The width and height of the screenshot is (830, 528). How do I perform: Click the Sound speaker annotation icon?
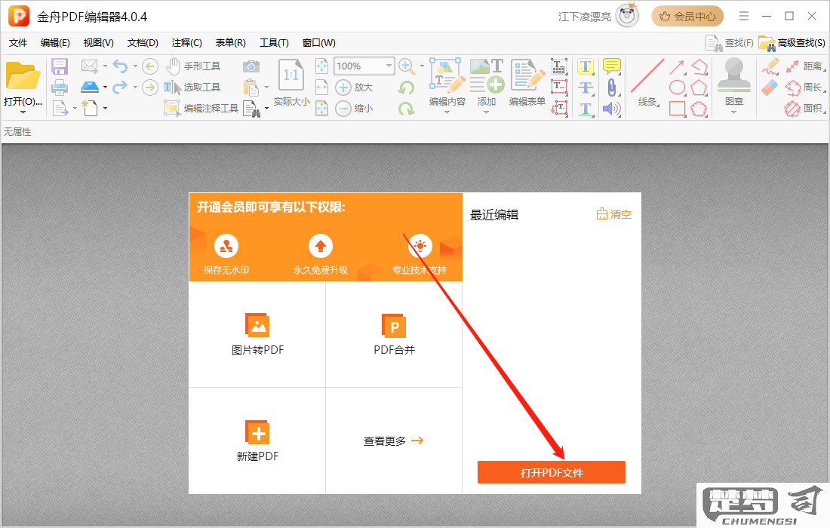[612, 109]
